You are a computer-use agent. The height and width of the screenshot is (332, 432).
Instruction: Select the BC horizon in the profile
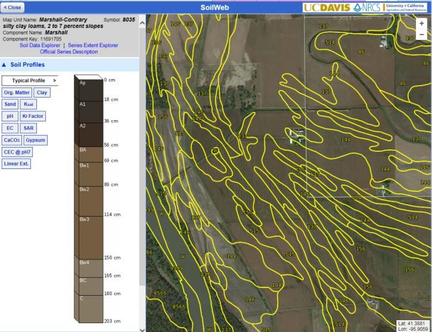pos(91,286)
